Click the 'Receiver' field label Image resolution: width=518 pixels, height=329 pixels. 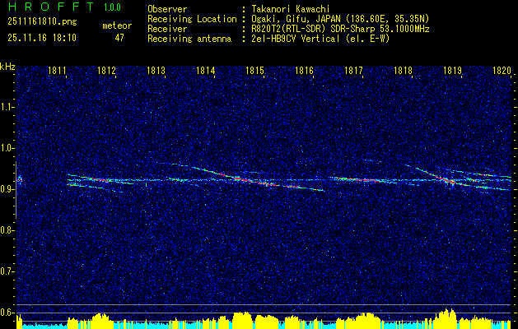point(167,29)
